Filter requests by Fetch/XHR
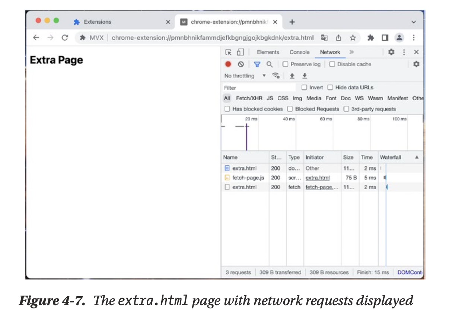 click(249, 98)
